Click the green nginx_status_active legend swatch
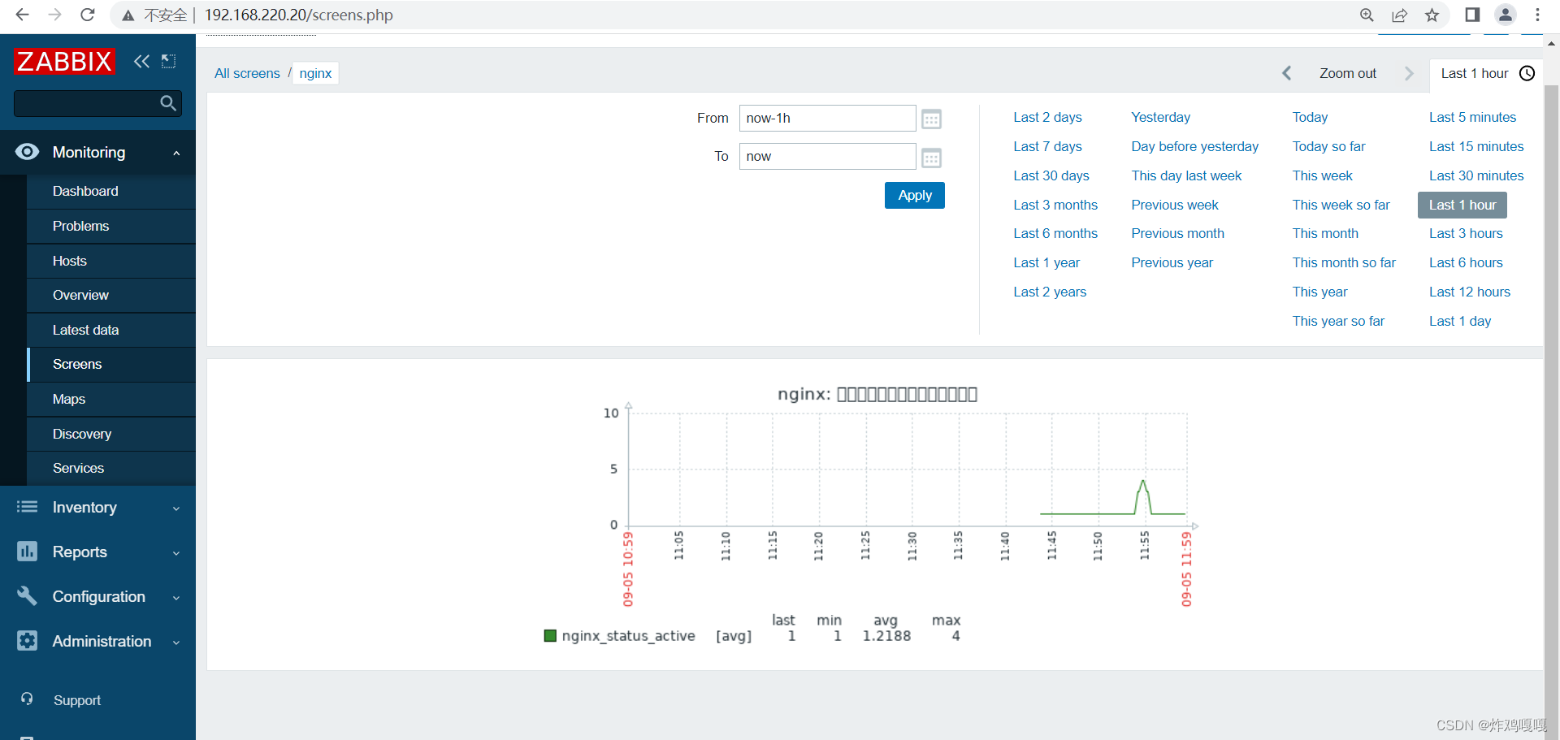Viewport: 1560px width, 740px height. (550, 636)
